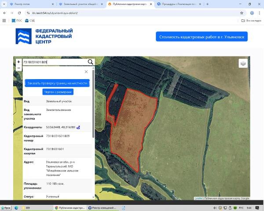Click the Пуск Start button
This screenshot has height=211, width=264.
coord(6,208)
